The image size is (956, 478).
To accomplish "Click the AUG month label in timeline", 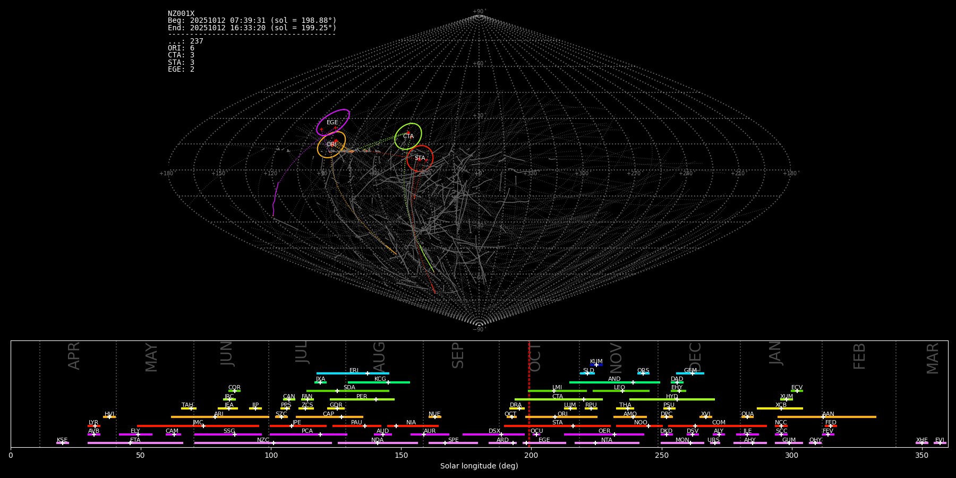I will tap(379, 356).
